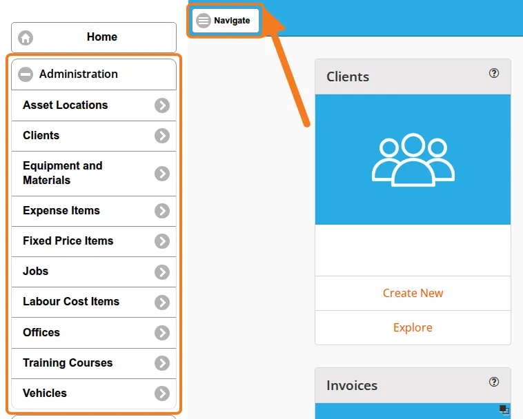Image resolution: width=523 pixels, height=419 pixels.
Task: Click the Navigate button label
Action: coord(232,21)
